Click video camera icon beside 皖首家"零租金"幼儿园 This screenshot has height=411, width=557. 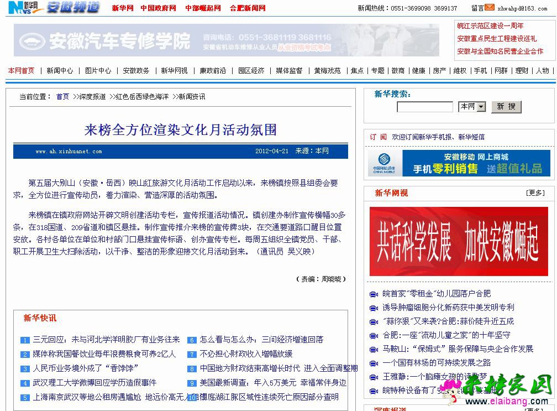pos(373,294)
